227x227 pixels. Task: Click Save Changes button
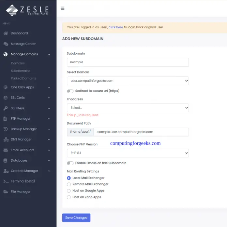click(76, 218)
